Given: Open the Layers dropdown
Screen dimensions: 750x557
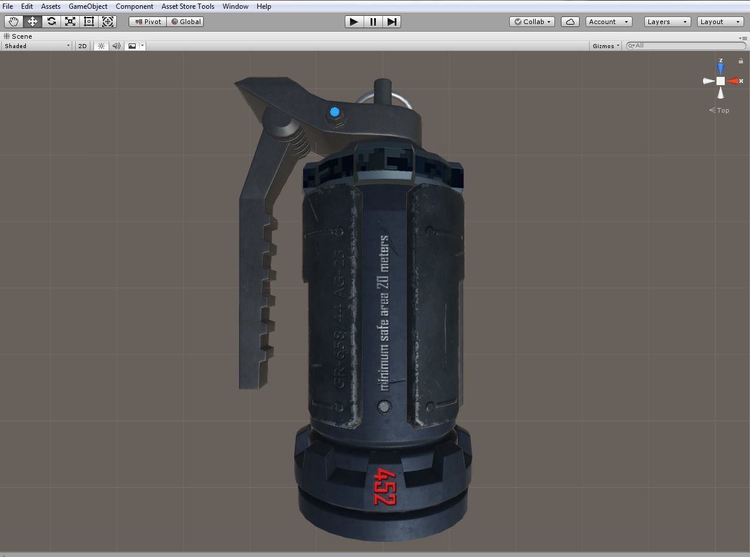Looking at the screenshot, I should pyautogui.click(x=667, y=22).
